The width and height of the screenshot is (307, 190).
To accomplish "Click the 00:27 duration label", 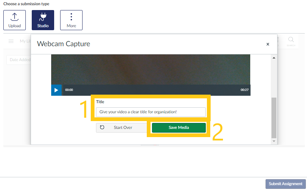I will (x=244, y=90).
